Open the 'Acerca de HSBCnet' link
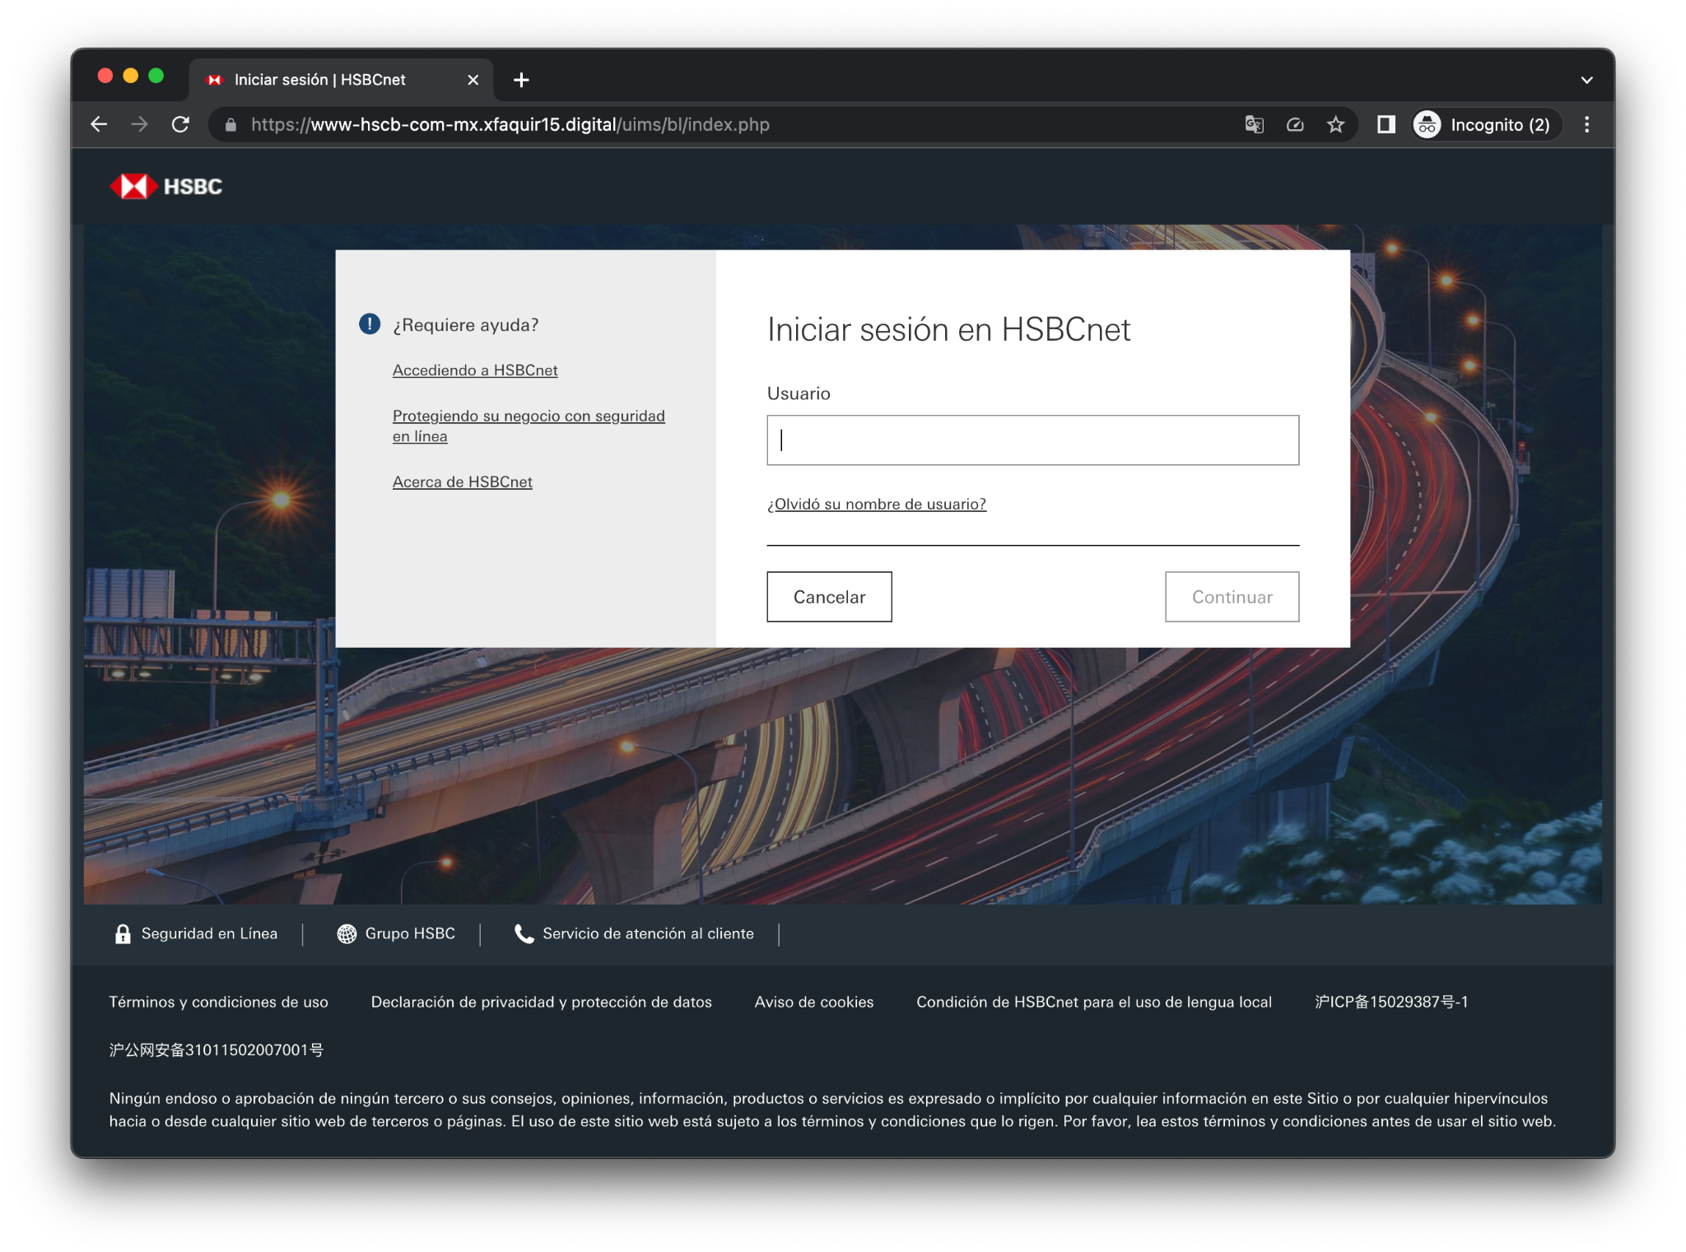The height and width of the screenshot is (1252, 1686). coord(462,482)
